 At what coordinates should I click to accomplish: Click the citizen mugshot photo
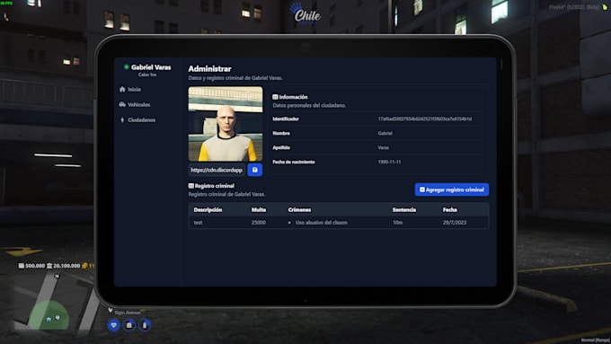click(x=226, y=124)
